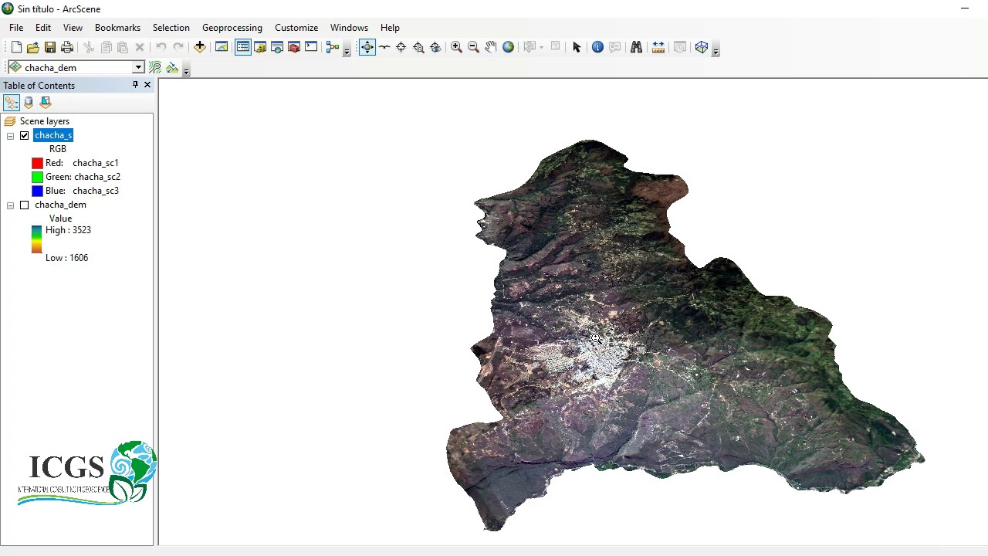Open the scene layer image icon
The image size is (988, 556).
pos(222,47)
